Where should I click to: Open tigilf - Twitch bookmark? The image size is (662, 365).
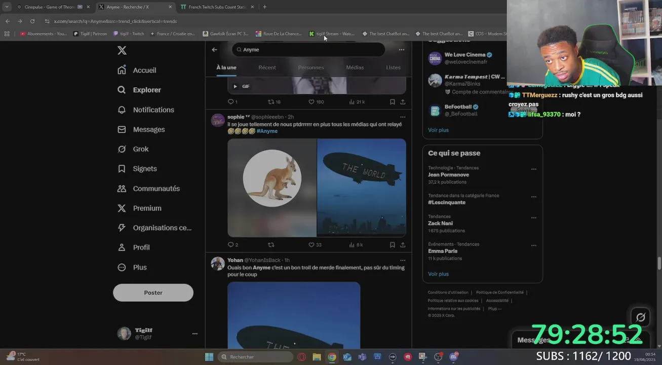point(129,34)
